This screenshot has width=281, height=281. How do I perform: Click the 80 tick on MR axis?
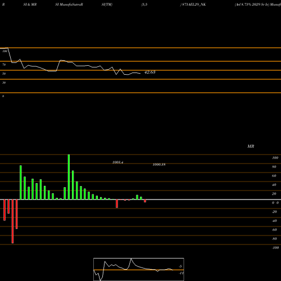274,167
